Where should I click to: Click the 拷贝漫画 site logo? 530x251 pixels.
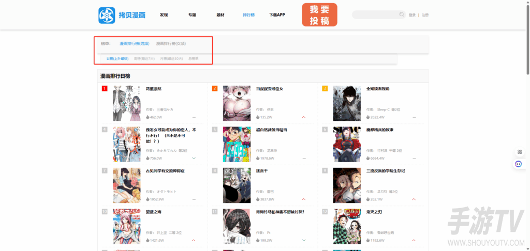click(122, 15)
